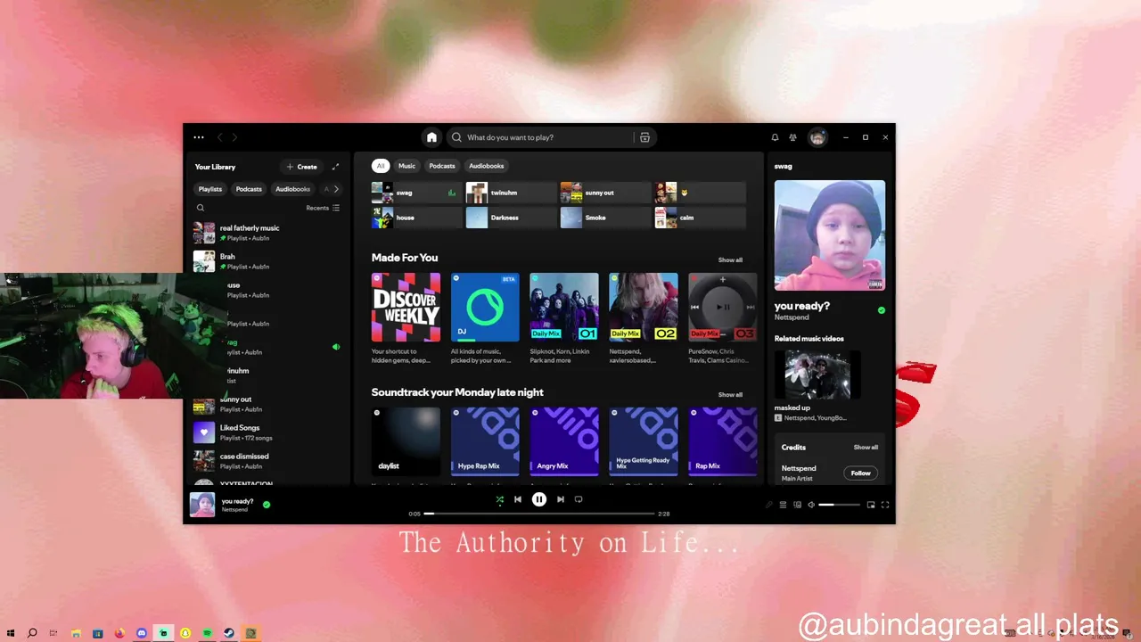The height and width of the screenshot is (642, 1141).
Task: Skip to the previous track
Action: (517, 499)
